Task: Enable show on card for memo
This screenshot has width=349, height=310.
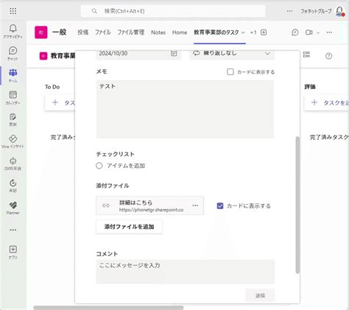Action: (230, 71)
